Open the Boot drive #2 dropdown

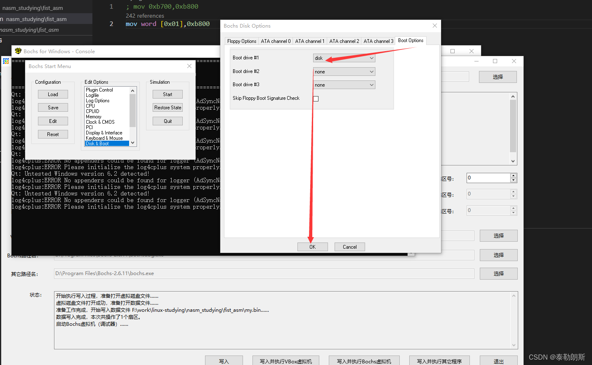tap(344, 72)
